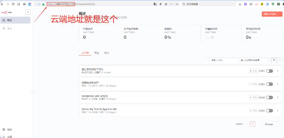This screenshot has width=284, height=138.
Task: Expand the address bar chevron dropdown
Action: (x=177, y=4)
